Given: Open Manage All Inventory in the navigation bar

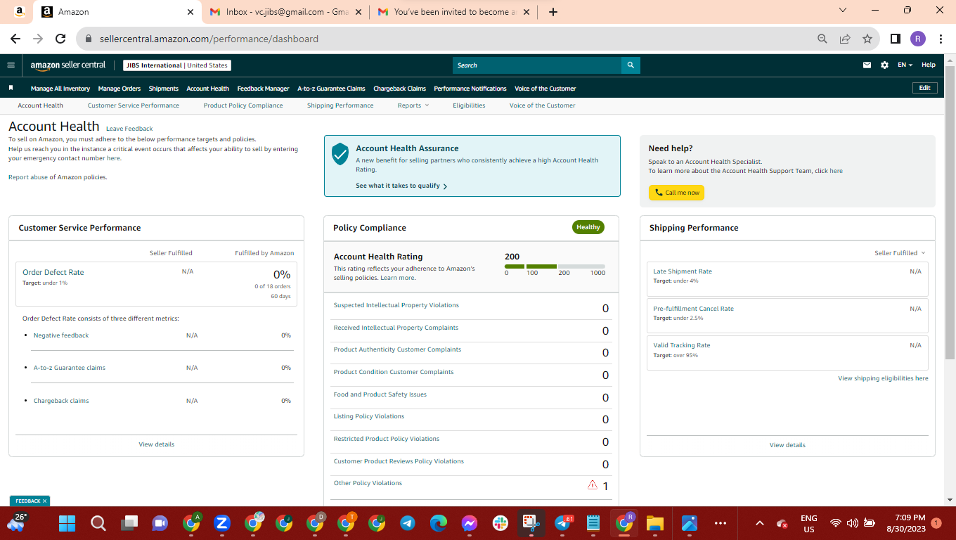Looking at the screenshot, I should coord(60,89).
